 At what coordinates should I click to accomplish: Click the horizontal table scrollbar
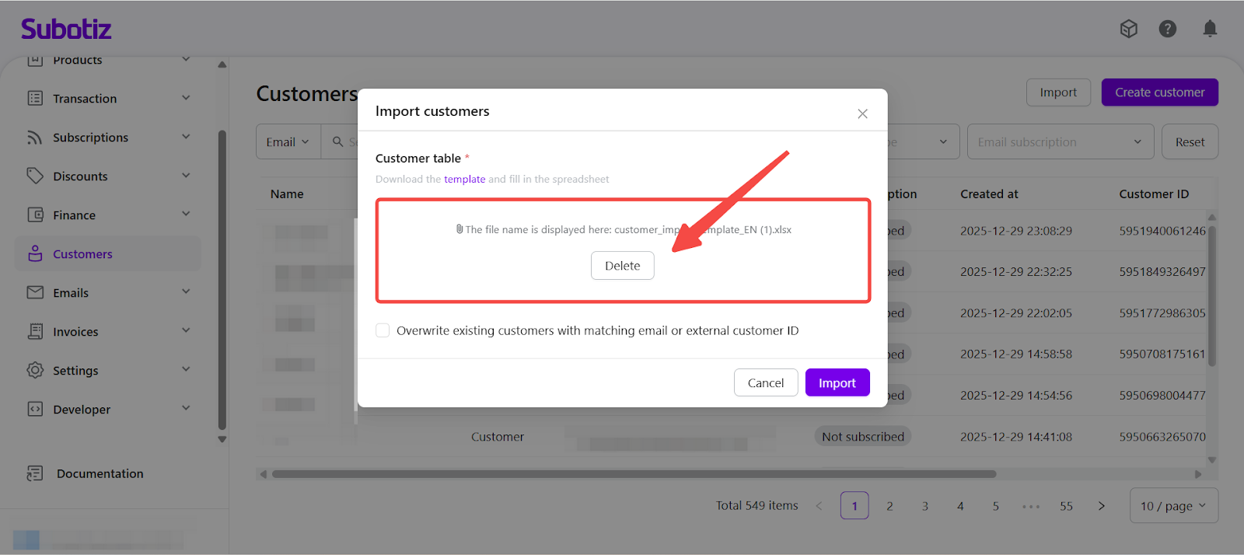click(634, 474)
